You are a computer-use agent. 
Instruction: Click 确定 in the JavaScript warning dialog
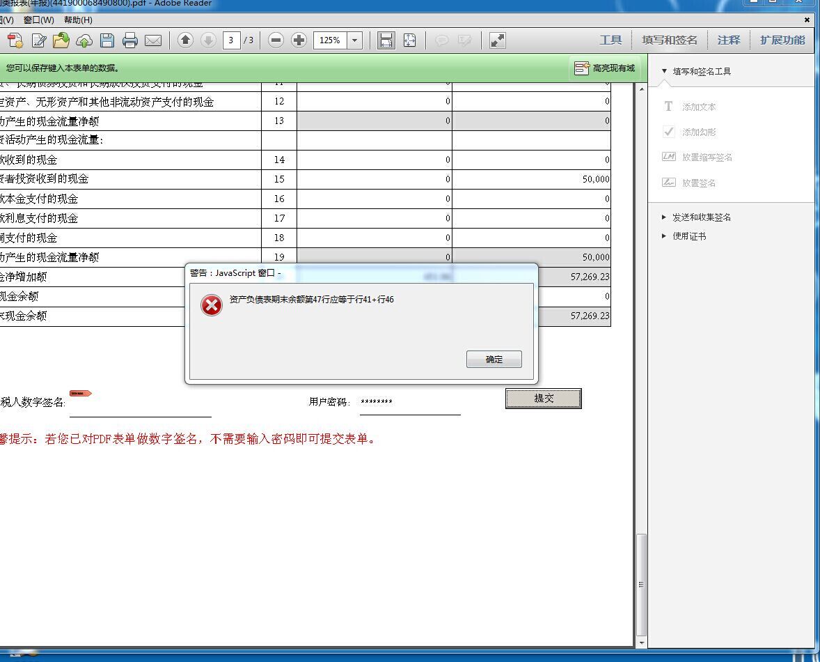[494, 359]
